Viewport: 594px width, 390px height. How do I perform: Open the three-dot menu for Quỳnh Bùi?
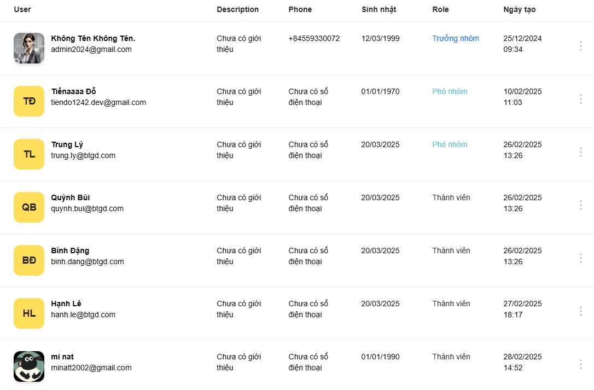pyautogui.click(x=580, y=206)
